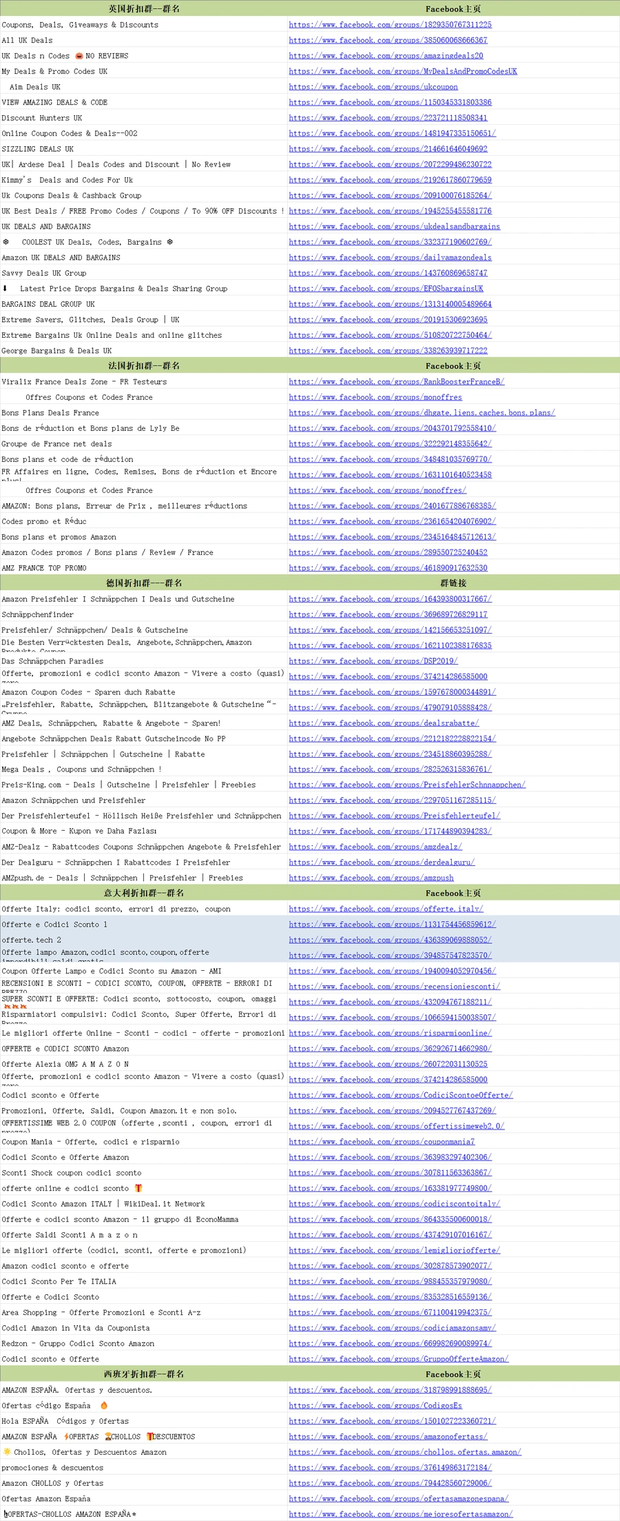Visit the dailyamazondeals group link
The image size is (620, 1521).
point(391,257)
